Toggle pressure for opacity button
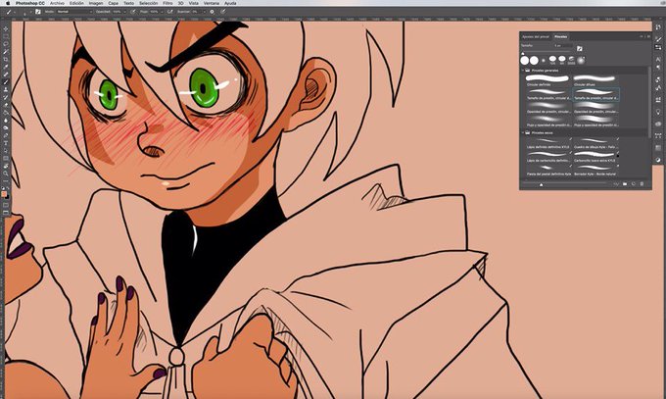This screenshot has width=666, height=399. (133, 12)
